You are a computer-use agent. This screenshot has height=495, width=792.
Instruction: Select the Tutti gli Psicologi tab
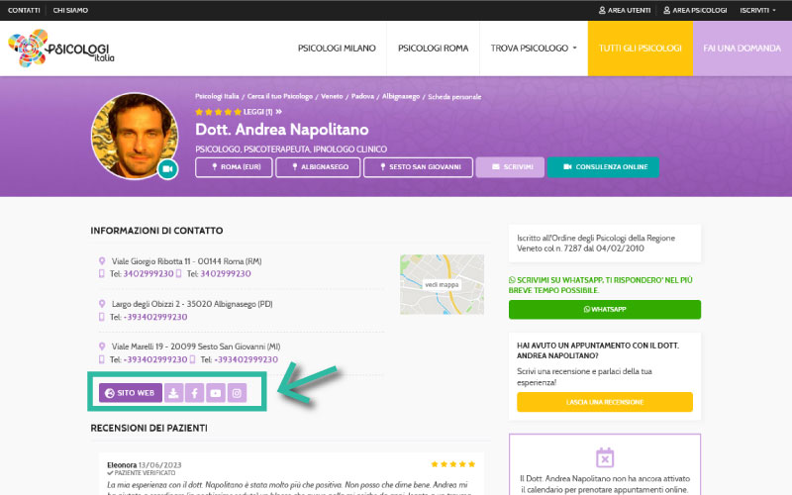coord(640,48)
